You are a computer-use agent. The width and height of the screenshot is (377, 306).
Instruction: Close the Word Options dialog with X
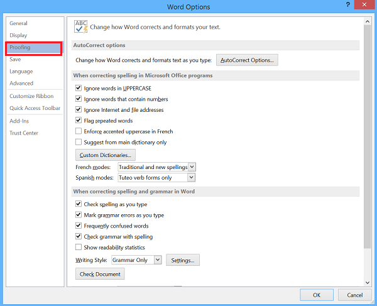click(364, 4)
